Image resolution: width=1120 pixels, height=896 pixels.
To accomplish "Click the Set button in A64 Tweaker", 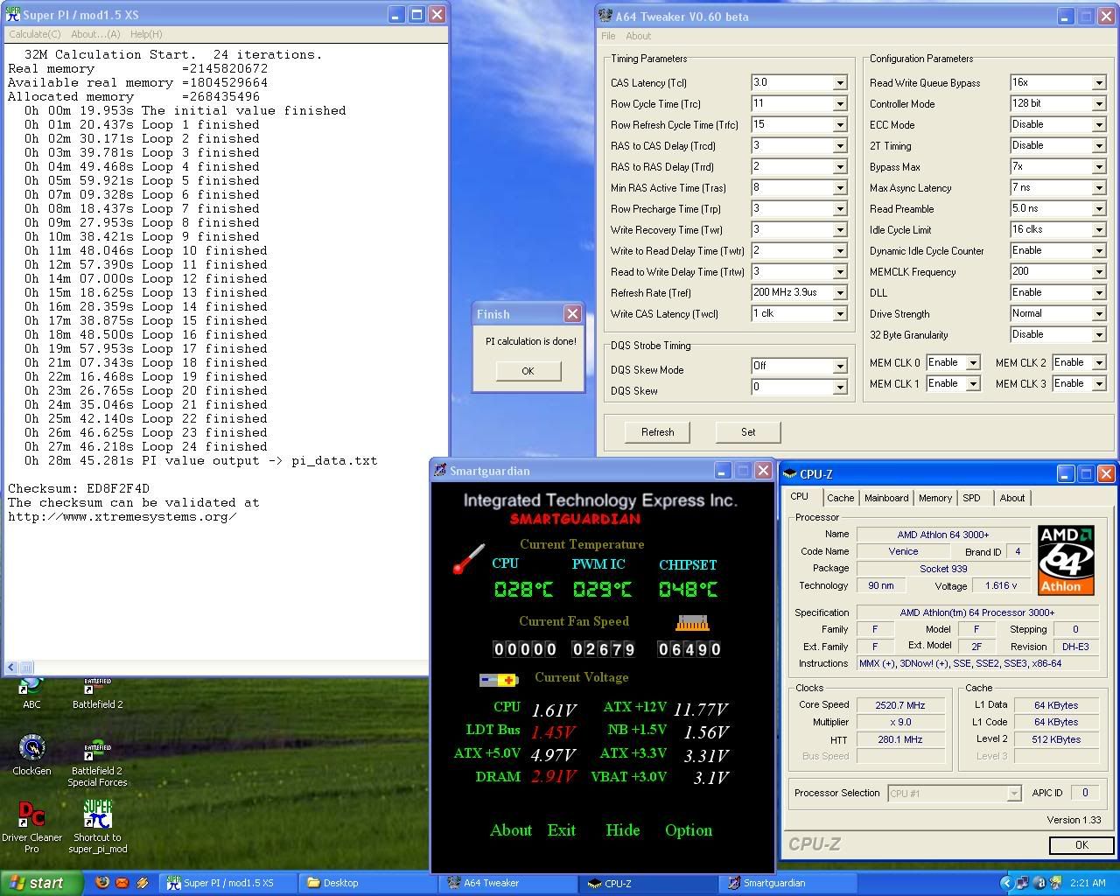I will coord(748,432).
